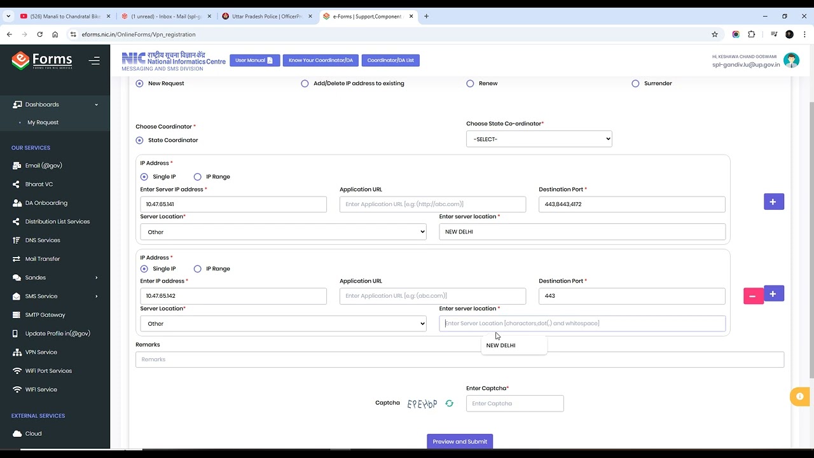Remove second IP entry with minus button
This screenshot has height=458, width=814.
click(x=753, y=296)
